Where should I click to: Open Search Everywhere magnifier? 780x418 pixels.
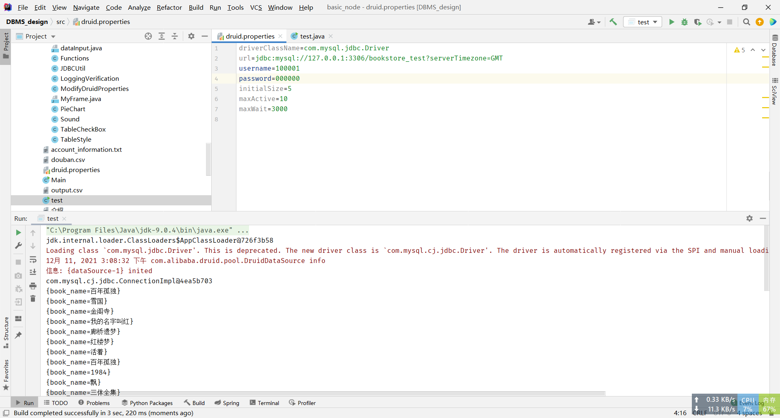click(x=746, y=22)
